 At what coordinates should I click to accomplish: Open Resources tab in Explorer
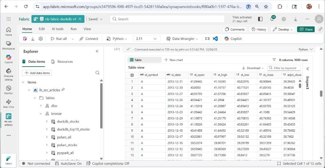[62, 61]
